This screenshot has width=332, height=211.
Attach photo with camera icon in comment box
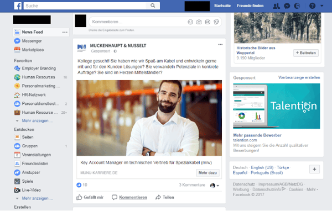199,22
